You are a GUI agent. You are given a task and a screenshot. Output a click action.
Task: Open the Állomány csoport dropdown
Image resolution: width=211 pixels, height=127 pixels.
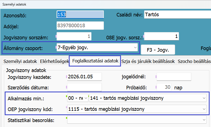[97, 48]
